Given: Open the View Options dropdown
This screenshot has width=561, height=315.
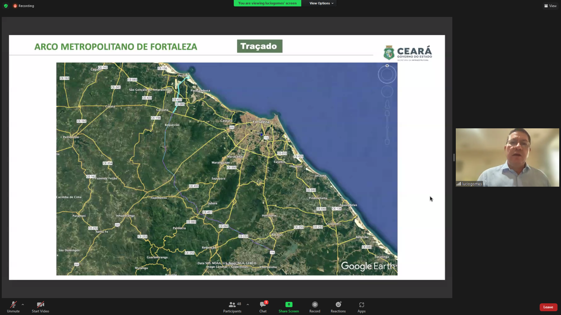Looking at the screenshot, I should [x=321, y=3].
